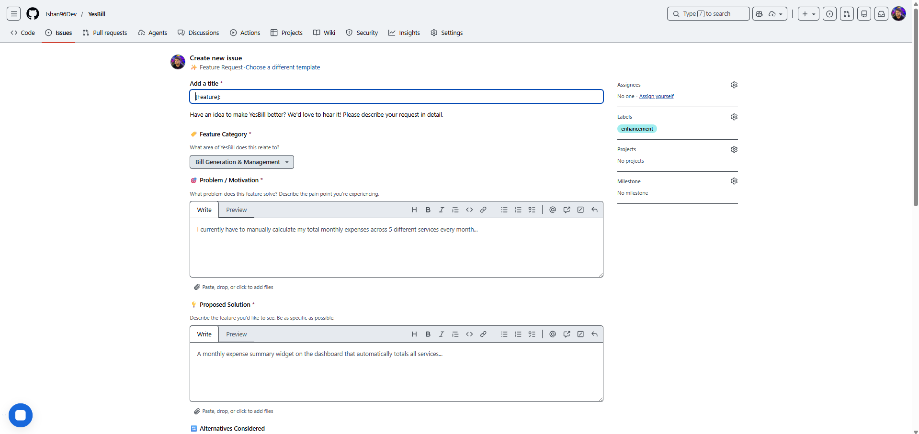The height and width of the screenshot is (434, 919).
Task: Open the user avatar menu in the header
Action: [898, 14]
